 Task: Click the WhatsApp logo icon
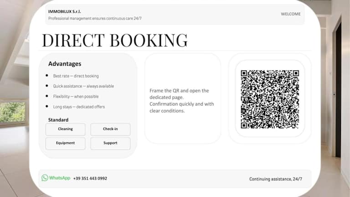[45, 178]
